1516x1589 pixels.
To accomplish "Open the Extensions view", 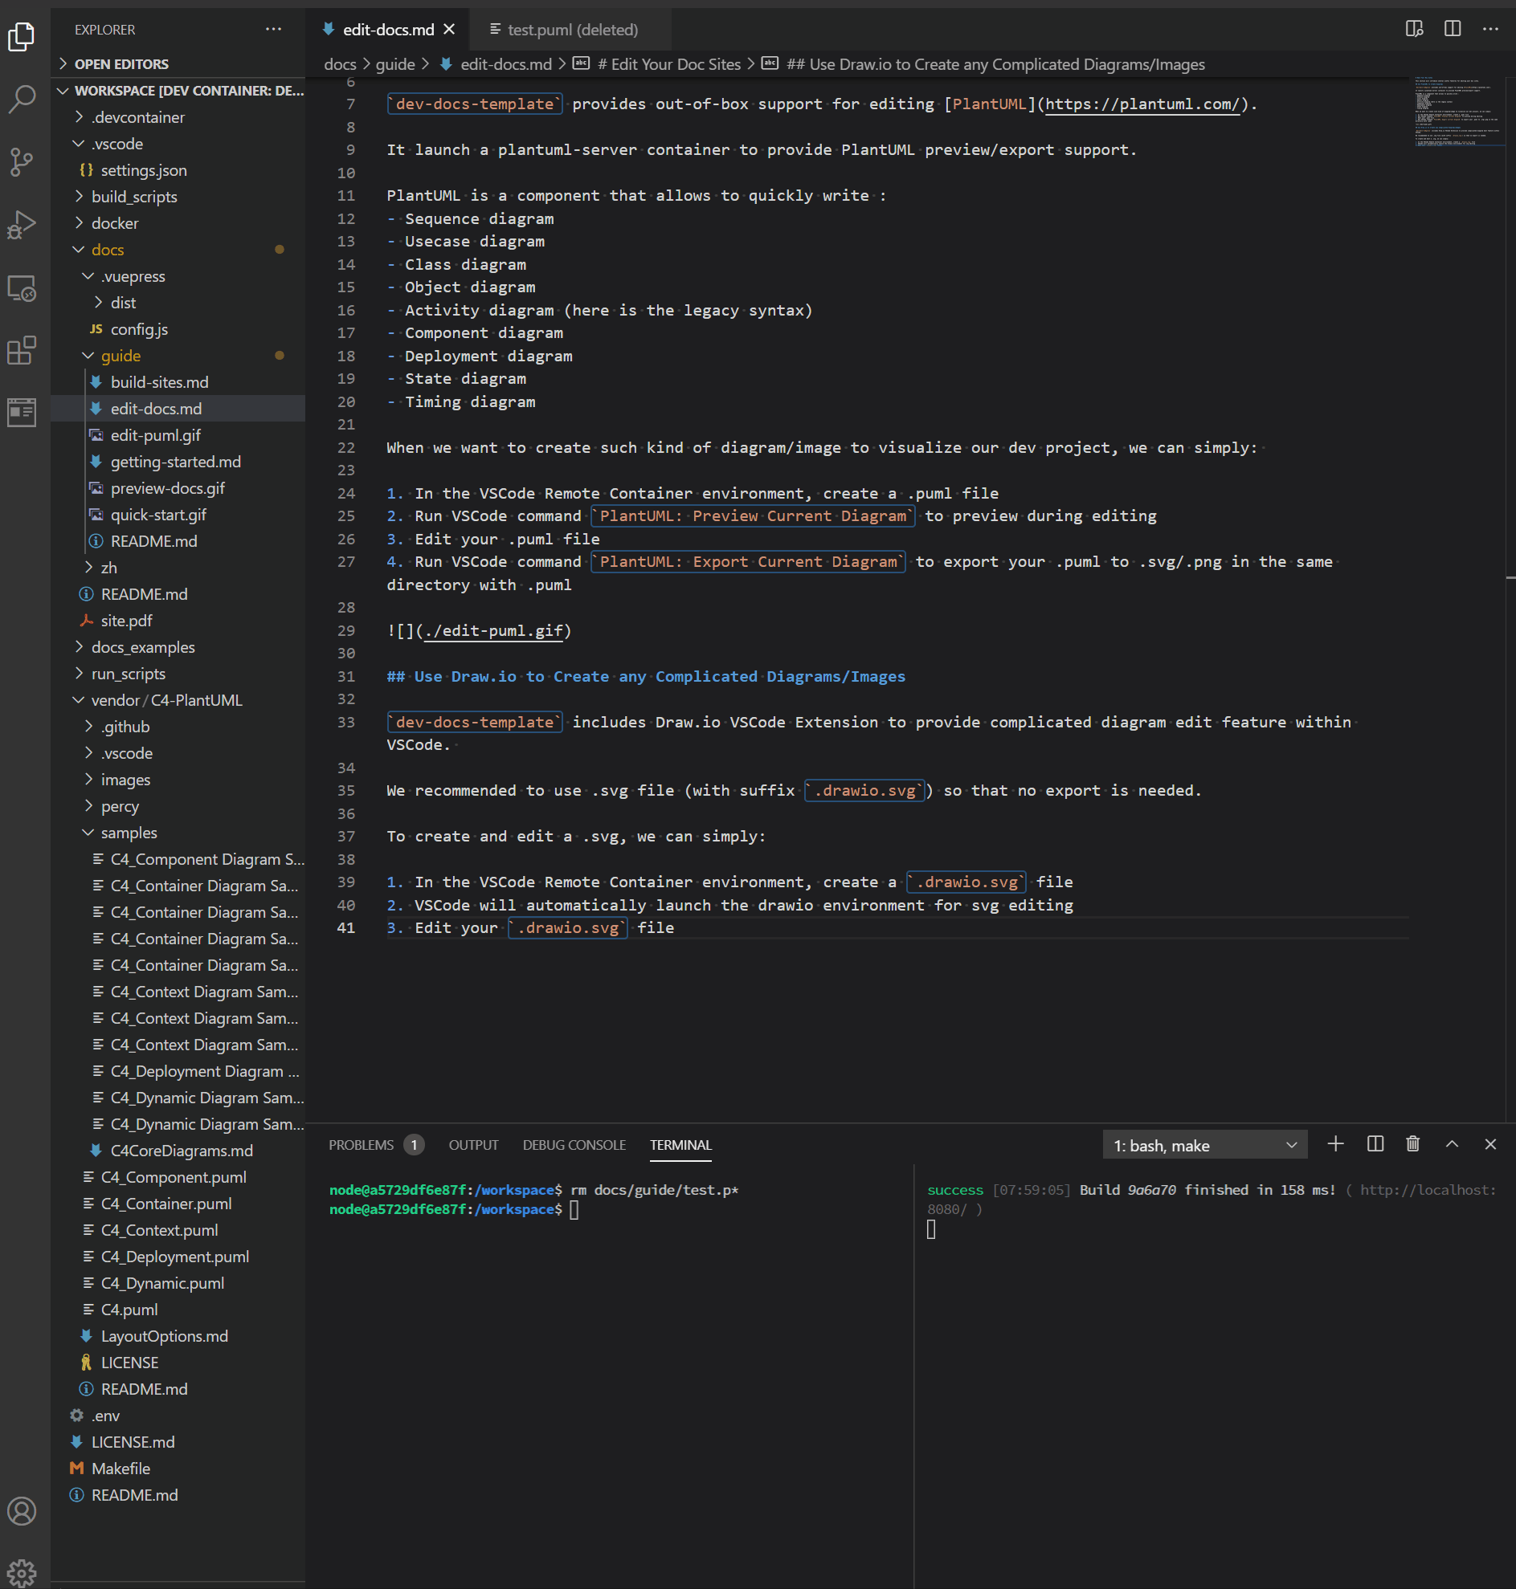I will click(x=22, y=351).
